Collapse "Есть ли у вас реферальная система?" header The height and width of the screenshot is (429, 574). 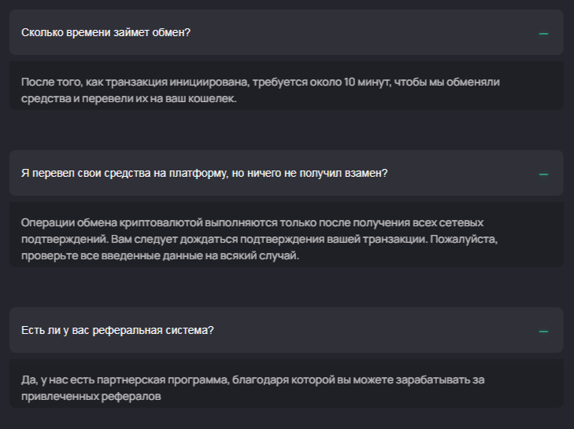[117, 330]
